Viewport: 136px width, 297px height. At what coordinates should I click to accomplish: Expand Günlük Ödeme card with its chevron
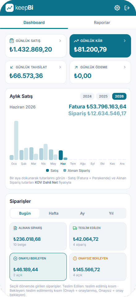pos(125,67)
